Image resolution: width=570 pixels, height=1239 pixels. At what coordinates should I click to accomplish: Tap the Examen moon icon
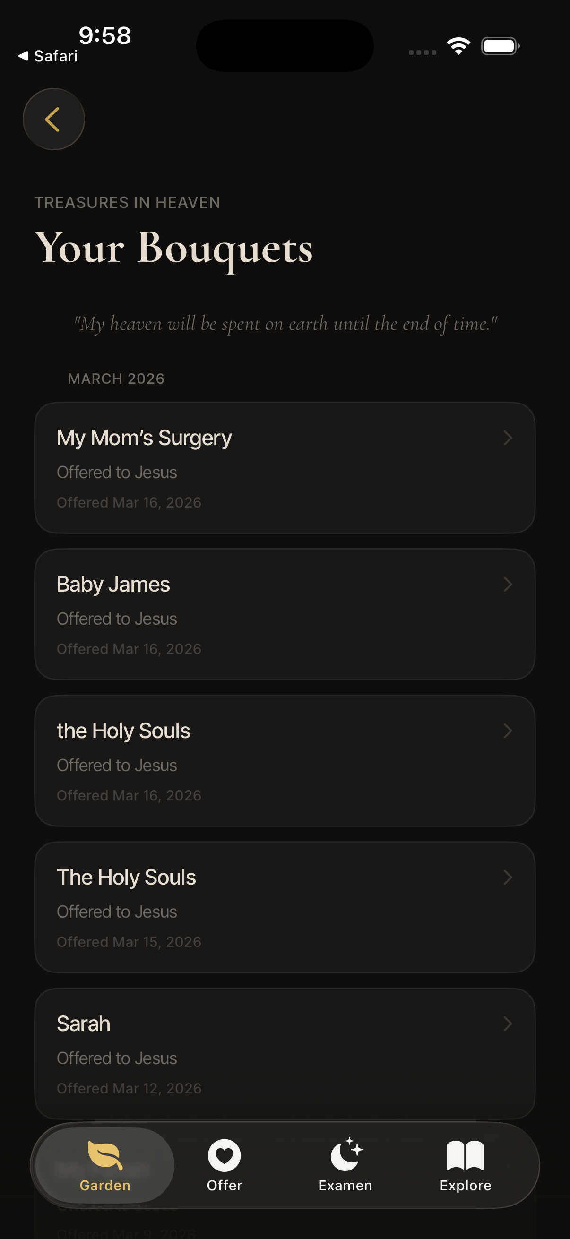tap(346, 1154)
